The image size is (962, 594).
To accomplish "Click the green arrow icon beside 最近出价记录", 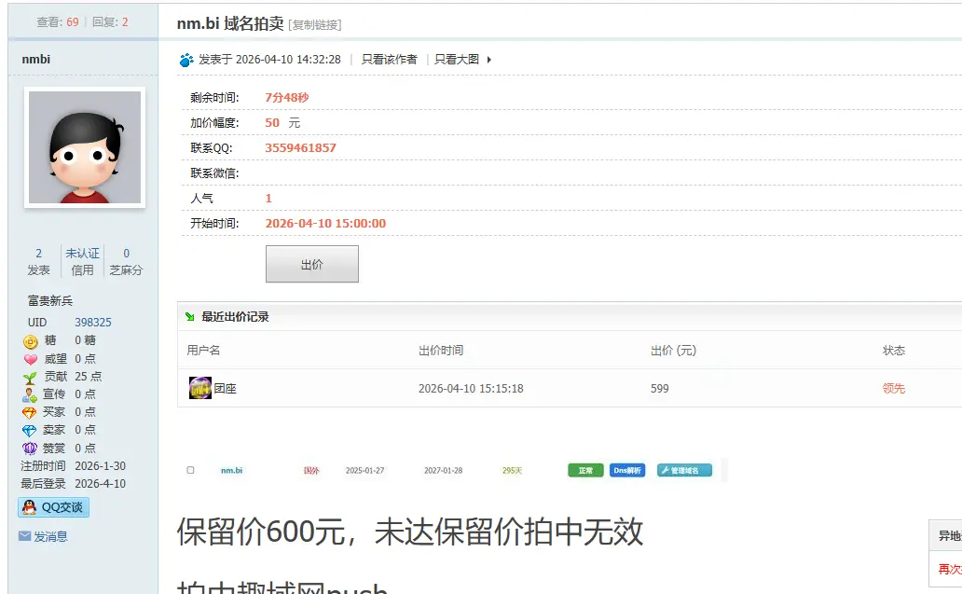I will [x=190, y=317].
